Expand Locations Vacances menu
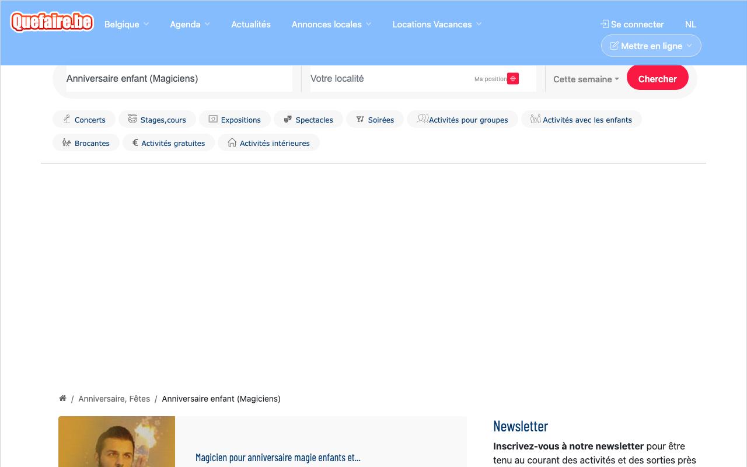The width and height of the screenshot is (747, 467). 437,24
